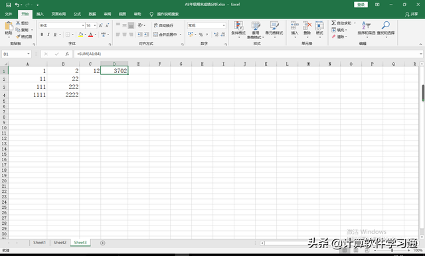This screenshot has height=256, width=425.
Task: Click the Paste (粘贴) clipboard icon
Action: coord(9,26)
